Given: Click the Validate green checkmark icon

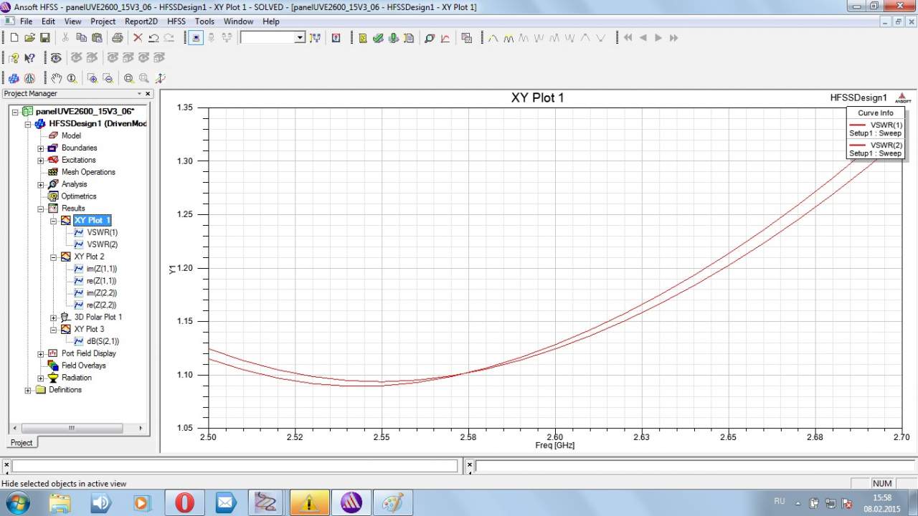Looking at the screenshot, I should click(378, 38).
